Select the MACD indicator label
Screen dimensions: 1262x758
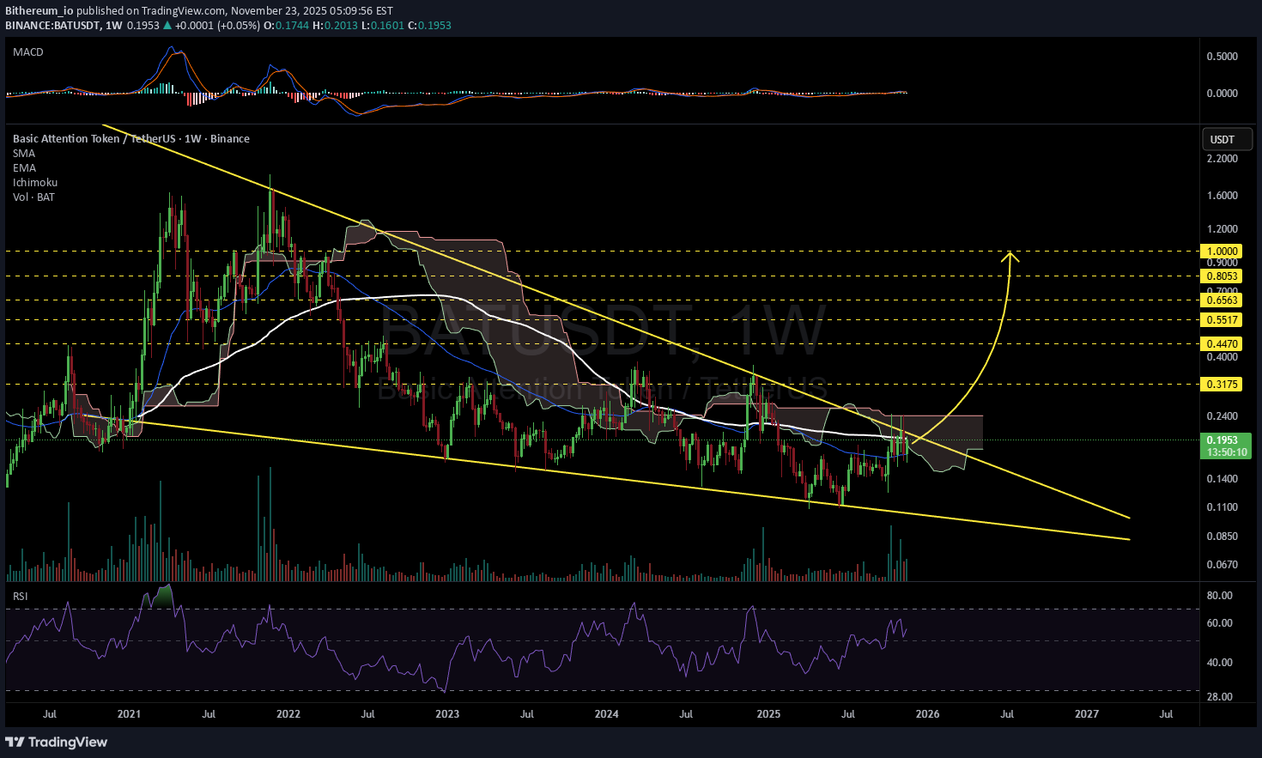pyautogui.click(x=28, y=52)
